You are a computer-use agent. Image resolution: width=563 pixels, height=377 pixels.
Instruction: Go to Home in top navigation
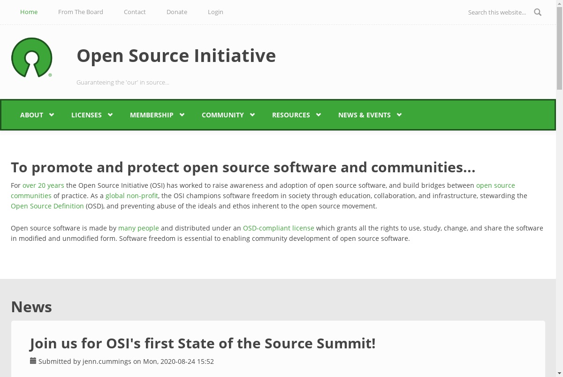tap(29, 12)
